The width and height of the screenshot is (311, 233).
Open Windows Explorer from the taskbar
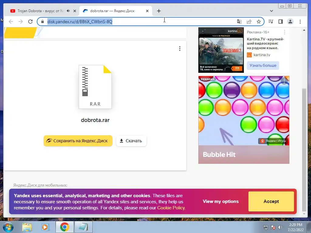coord(27,227)
